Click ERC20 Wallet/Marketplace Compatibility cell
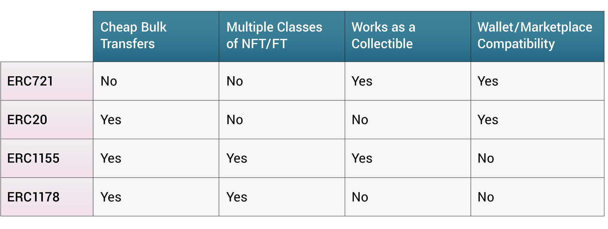 coord(537,120)
